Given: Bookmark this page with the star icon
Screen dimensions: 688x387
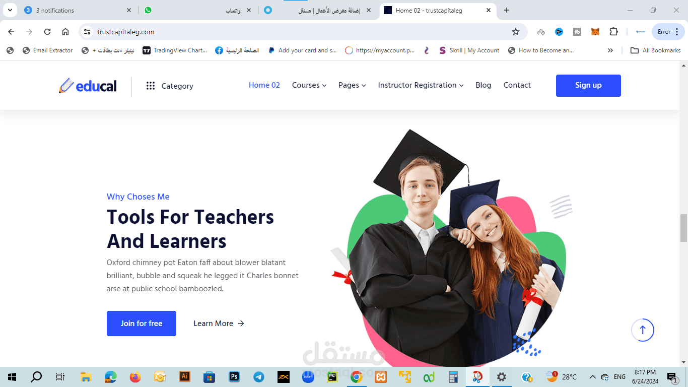Looking at the screenshot, I should point(516,32).
